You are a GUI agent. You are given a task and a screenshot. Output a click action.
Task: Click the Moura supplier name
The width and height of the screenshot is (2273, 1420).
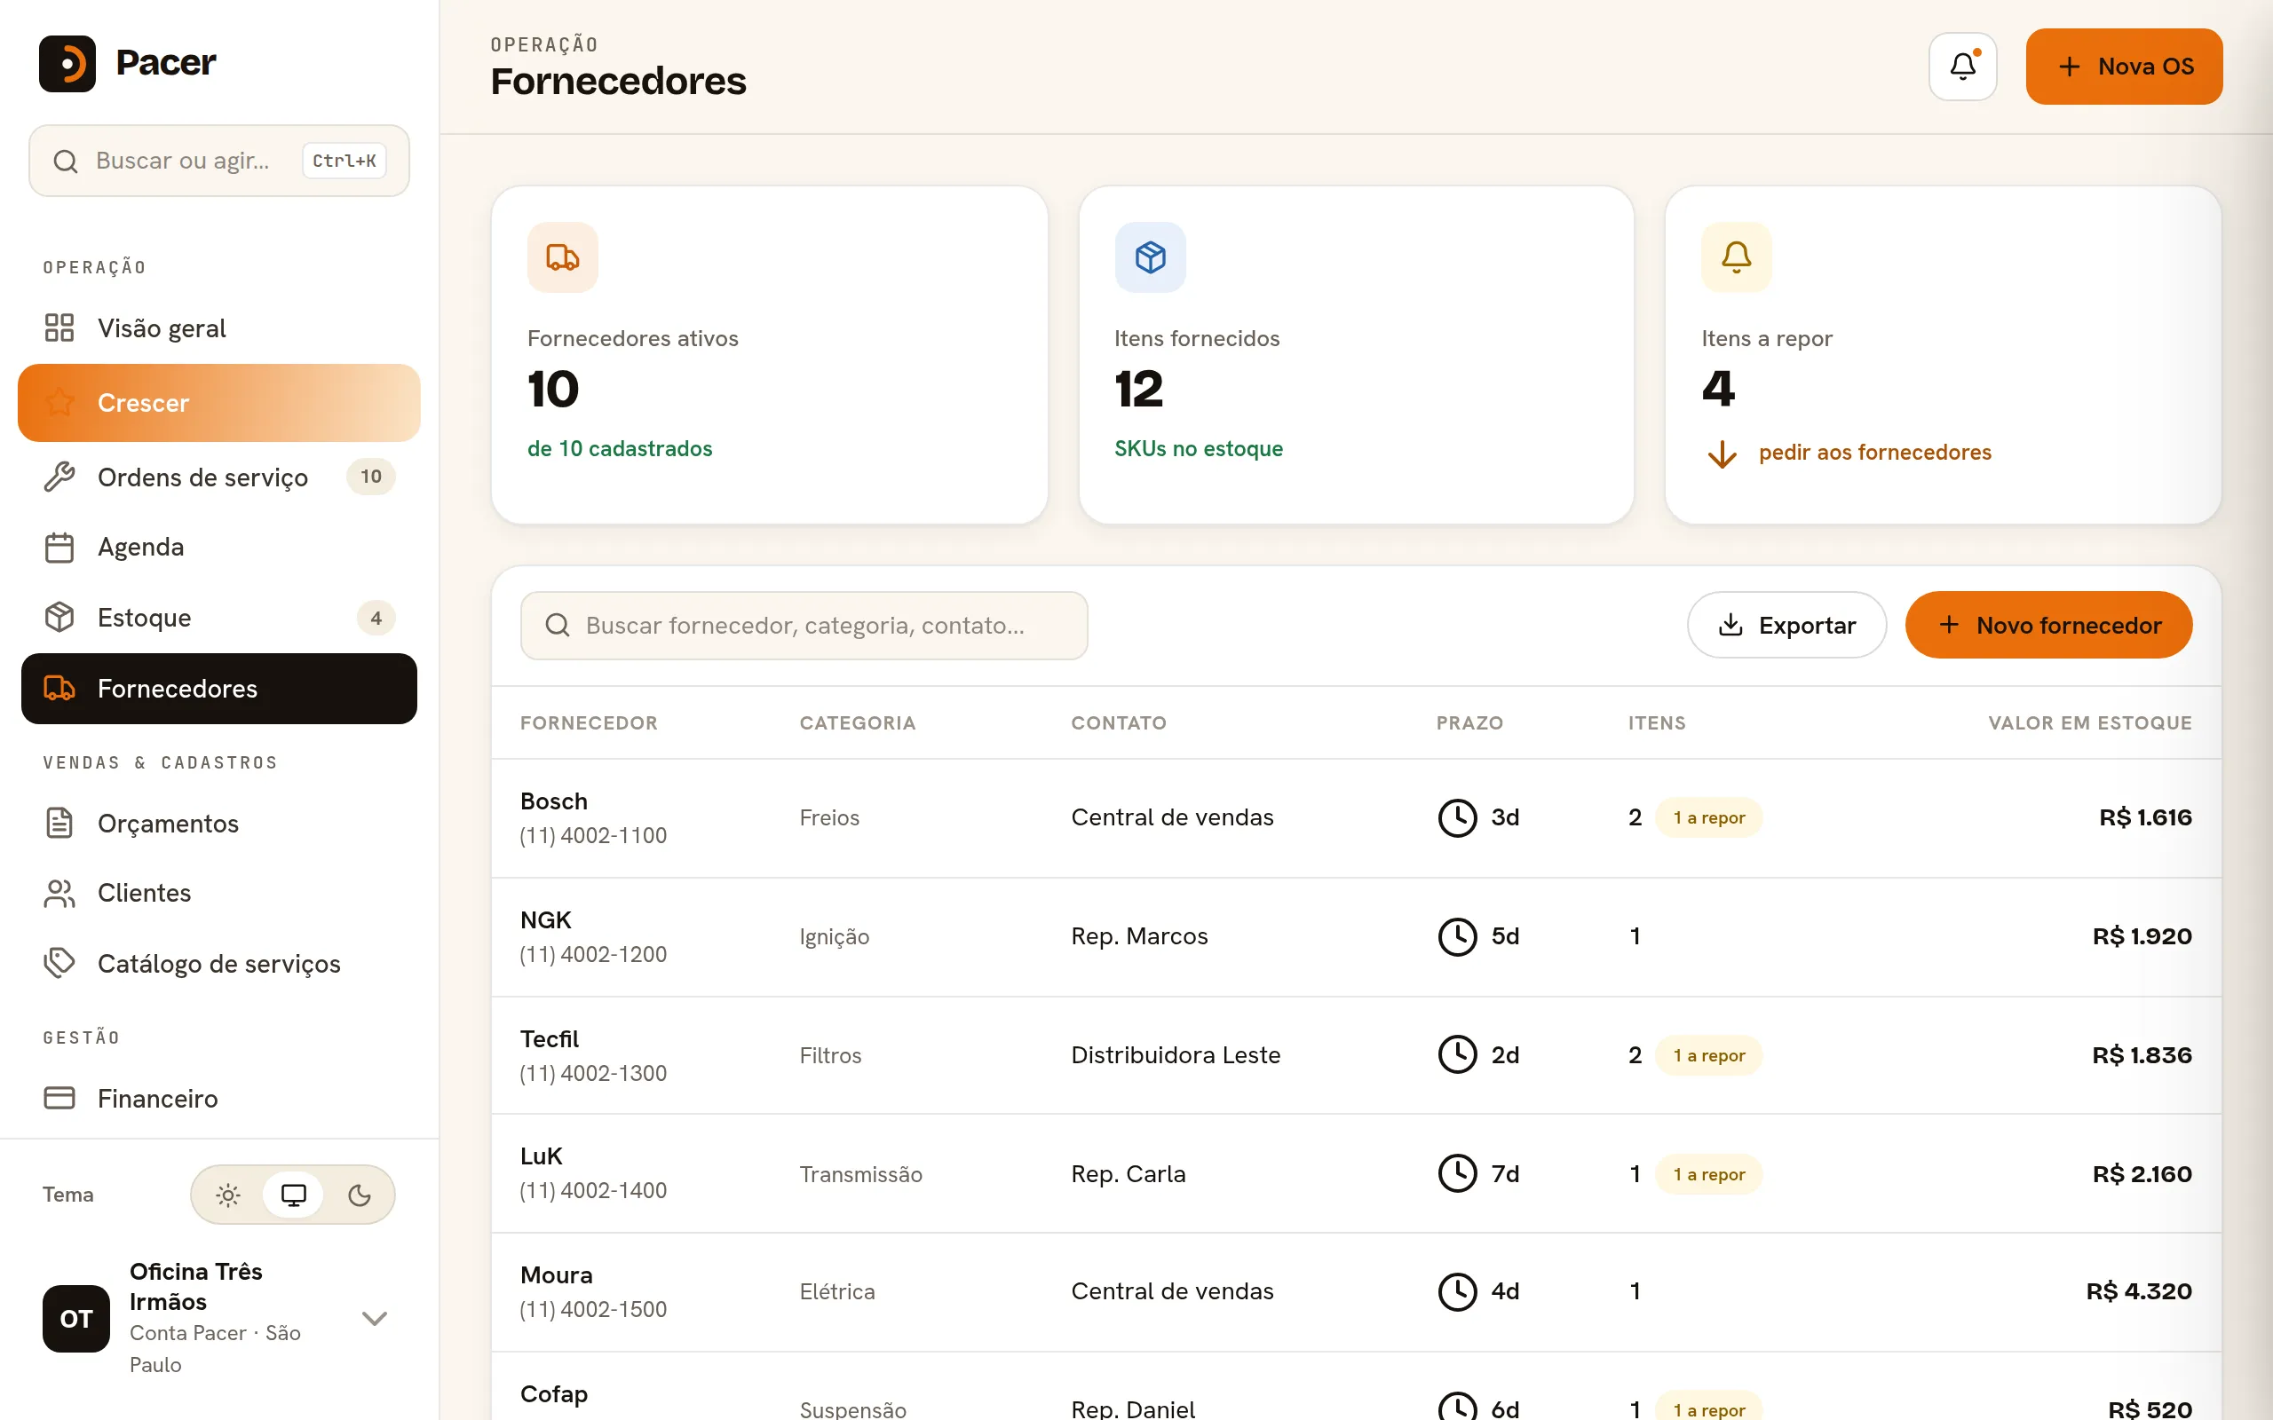tap(557, 1274)
